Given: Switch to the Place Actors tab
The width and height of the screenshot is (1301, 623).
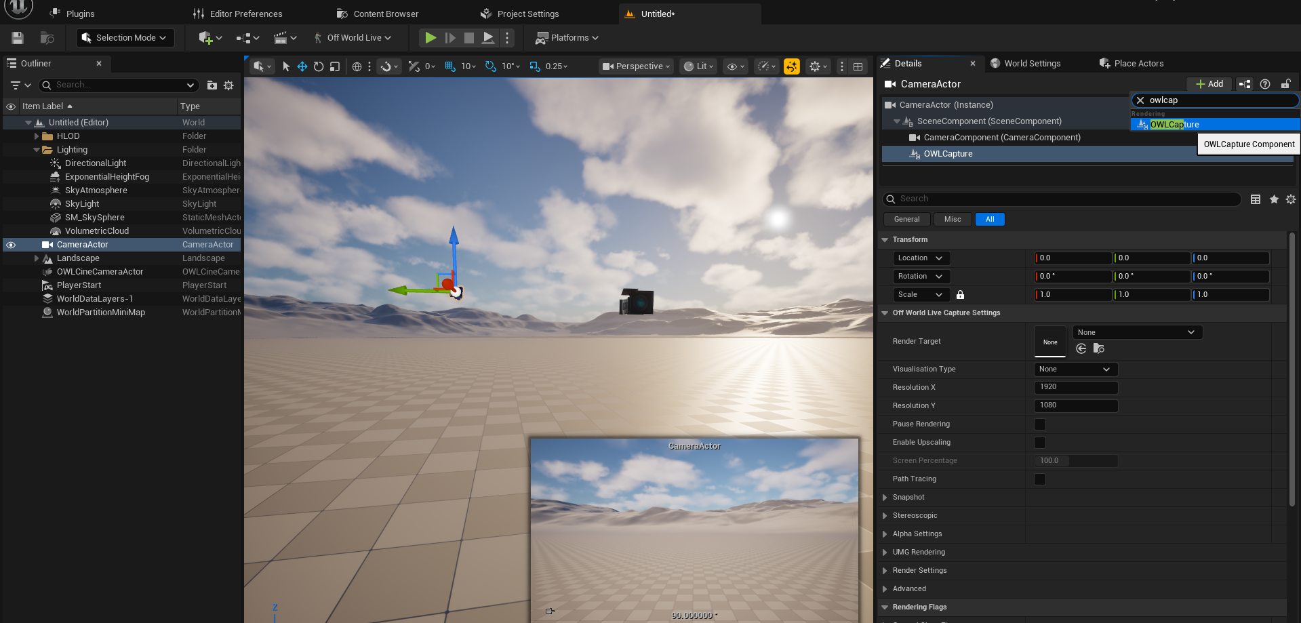Looking at the screenshot, I should click(1131, 63).
